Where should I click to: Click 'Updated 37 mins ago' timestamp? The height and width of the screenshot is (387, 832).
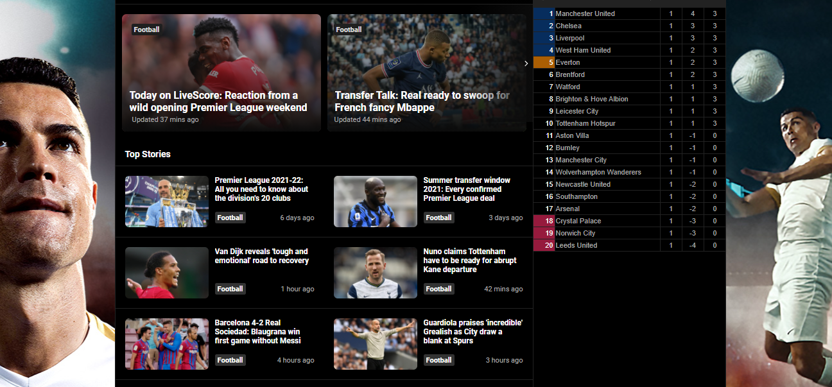[165, 120]
